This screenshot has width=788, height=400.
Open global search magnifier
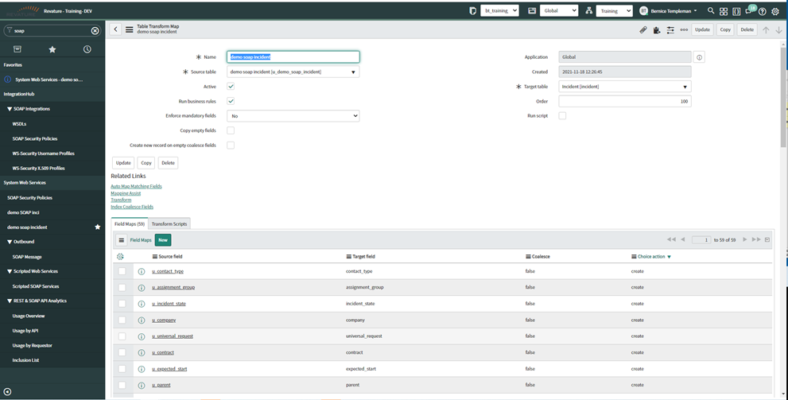point(711,10)
